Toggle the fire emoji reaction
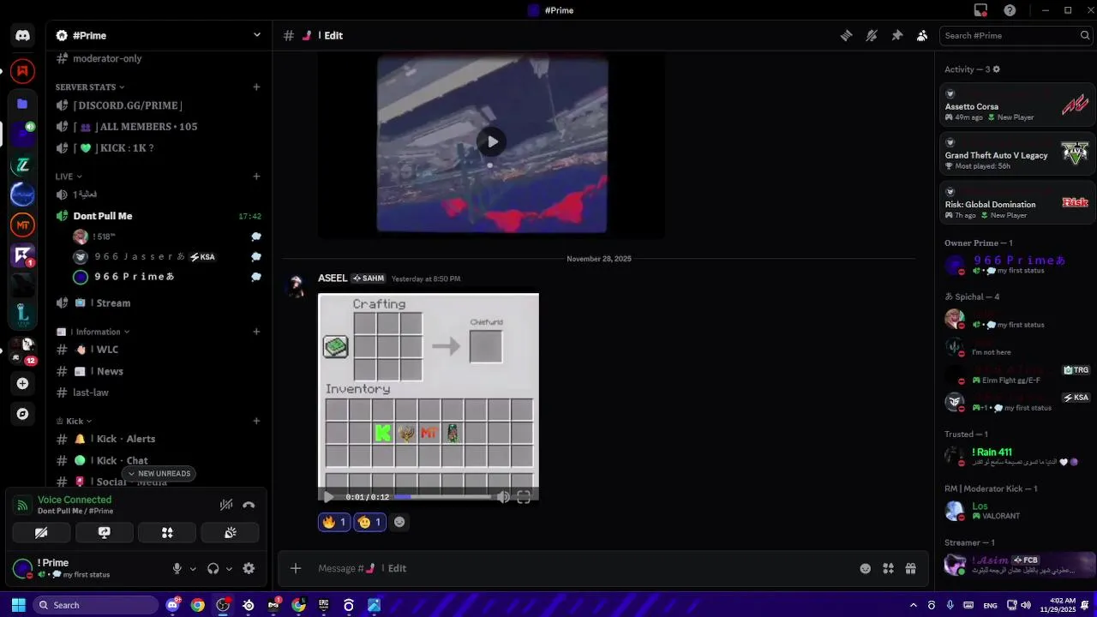Screen dimensions: 1097x617 (x=334, y=522)
